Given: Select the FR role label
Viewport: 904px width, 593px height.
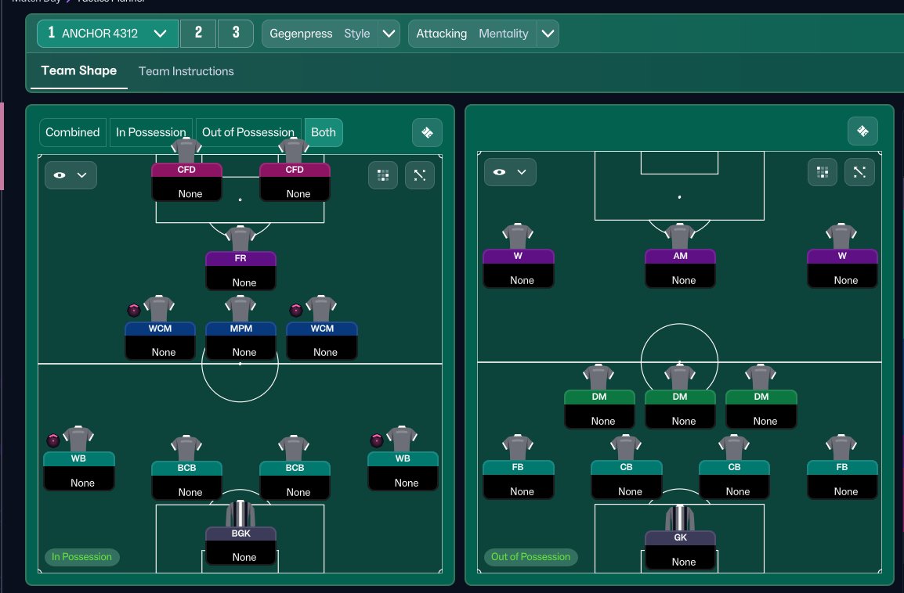Looking at the screenshot, I should [240, 258].
